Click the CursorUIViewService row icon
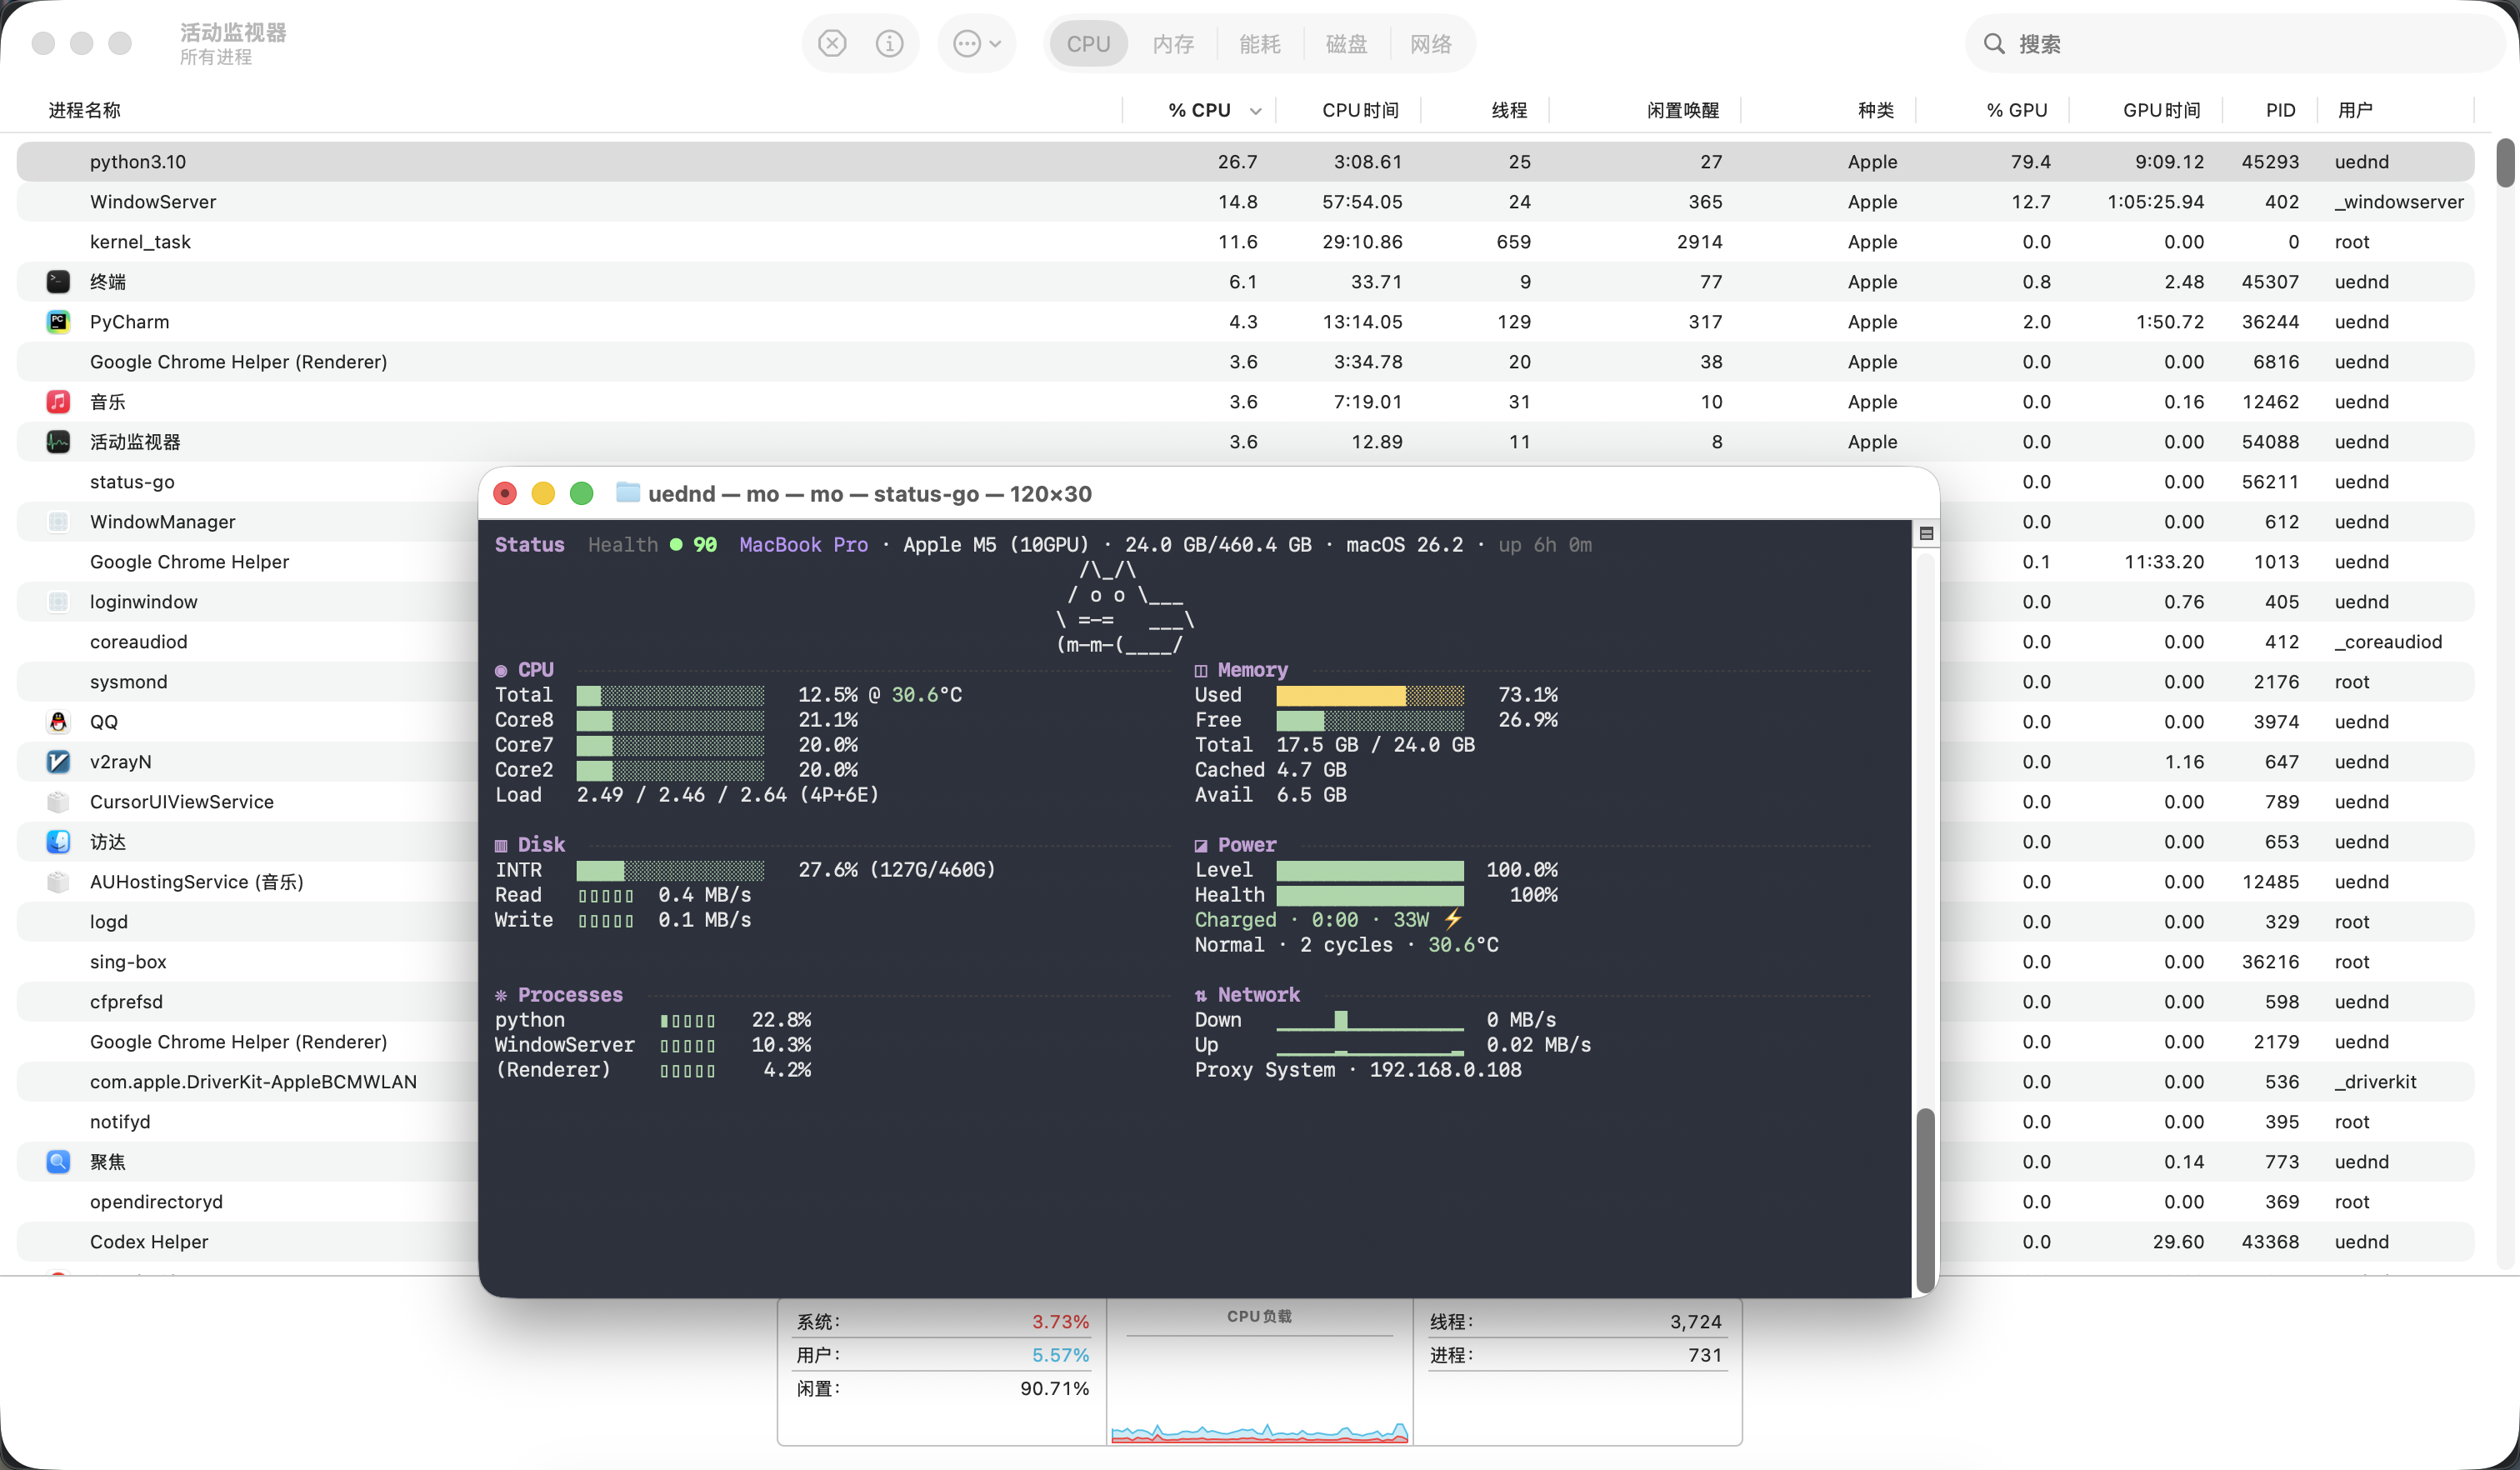Viewport: 2520px width, 1470px height. [58, 802]
